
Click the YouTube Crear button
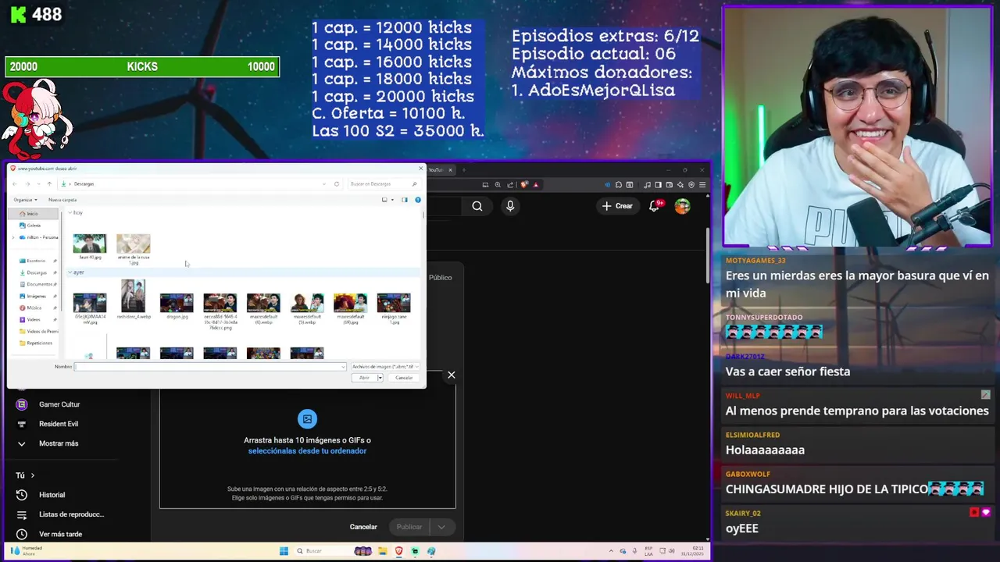(616, 206)
